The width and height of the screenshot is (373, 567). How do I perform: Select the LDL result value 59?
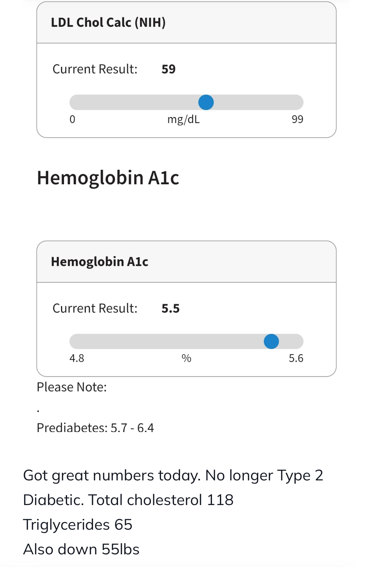[168, 69]
